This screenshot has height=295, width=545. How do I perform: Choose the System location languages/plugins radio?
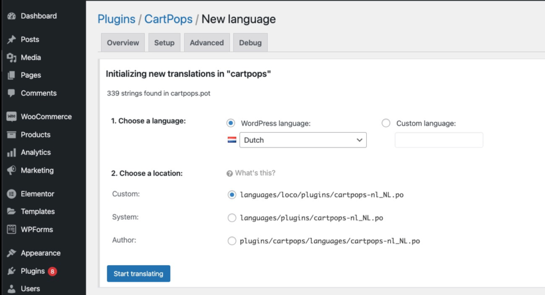(232, 218)
